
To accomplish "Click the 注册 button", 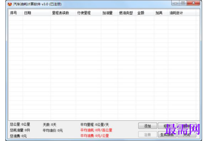I will click(x=148, y=134).
